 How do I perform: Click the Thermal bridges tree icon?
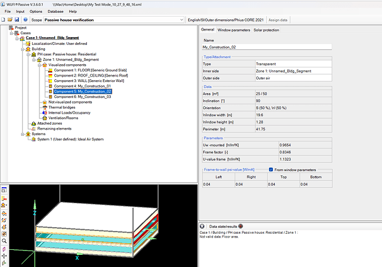tap(45, 107)
